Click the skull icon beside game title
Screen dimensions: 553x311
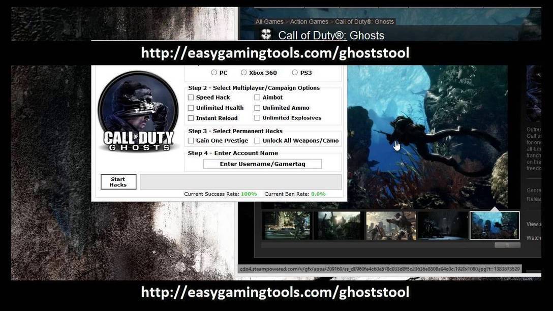[x=266, y=35]
